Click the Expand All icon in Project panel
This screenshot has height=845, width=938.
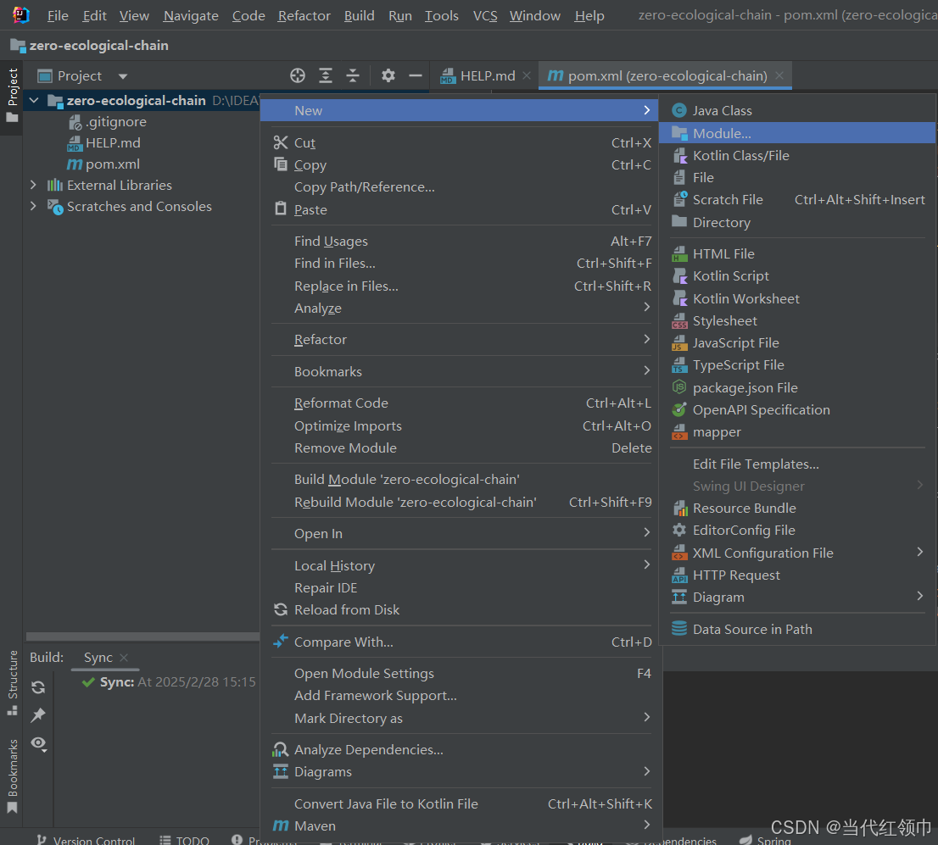click(326, 76)
